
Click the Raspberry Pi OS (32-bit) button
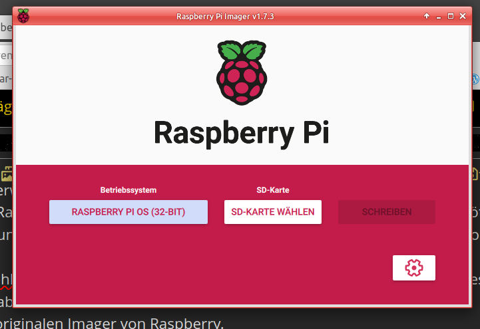(128, 212)
